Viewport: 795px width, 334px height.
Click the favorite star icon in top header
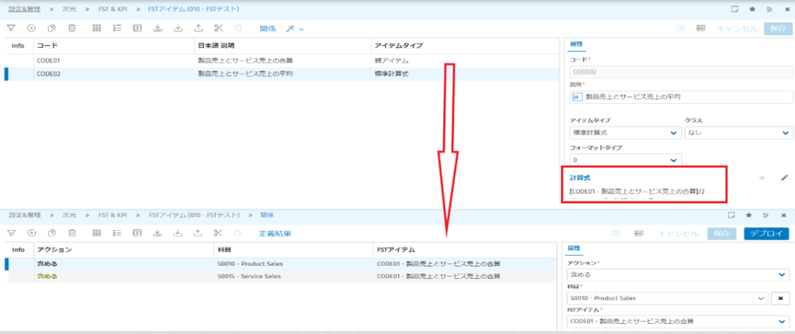(x=752, y=9)
